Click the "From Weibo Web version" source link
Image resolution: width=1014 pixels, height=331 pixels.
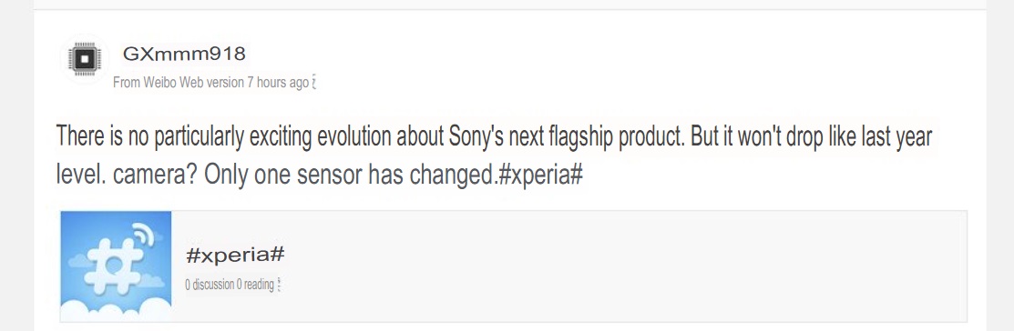pyautogui.click(x=179, y=84)
